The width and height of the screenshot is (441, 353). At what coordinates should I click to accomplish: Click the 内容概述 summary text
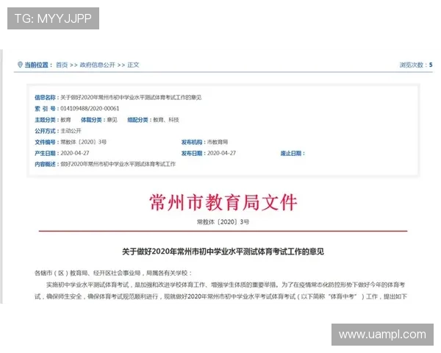click(x=118, y=164)
